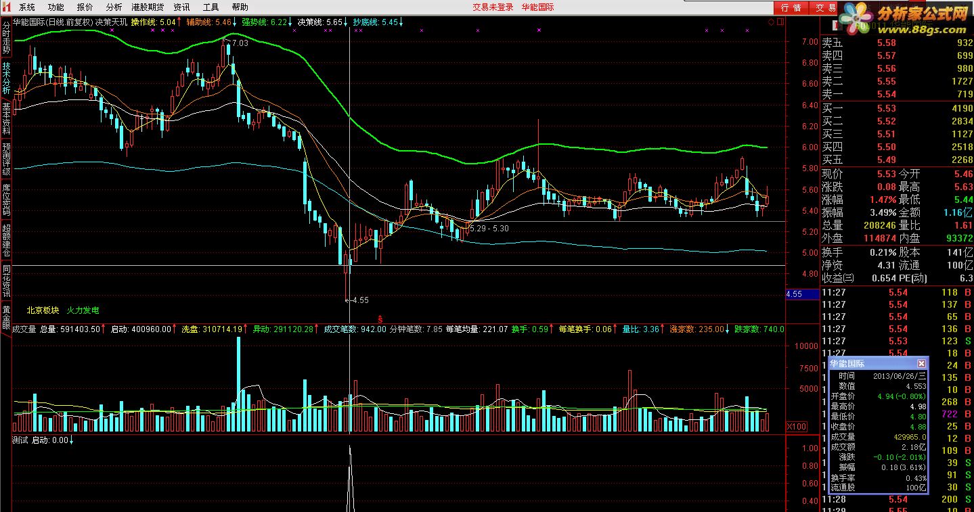Close the 华能国际 data popup
This screenshot has height=512, width=974.
pos(921,363)
